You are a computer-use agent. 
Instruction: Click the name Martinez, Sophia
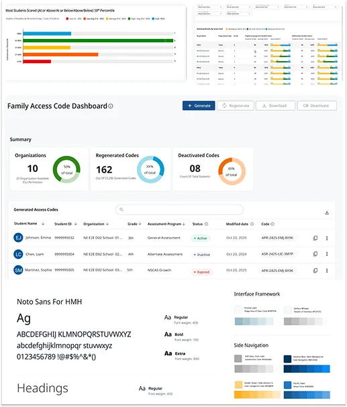(38, 270)
